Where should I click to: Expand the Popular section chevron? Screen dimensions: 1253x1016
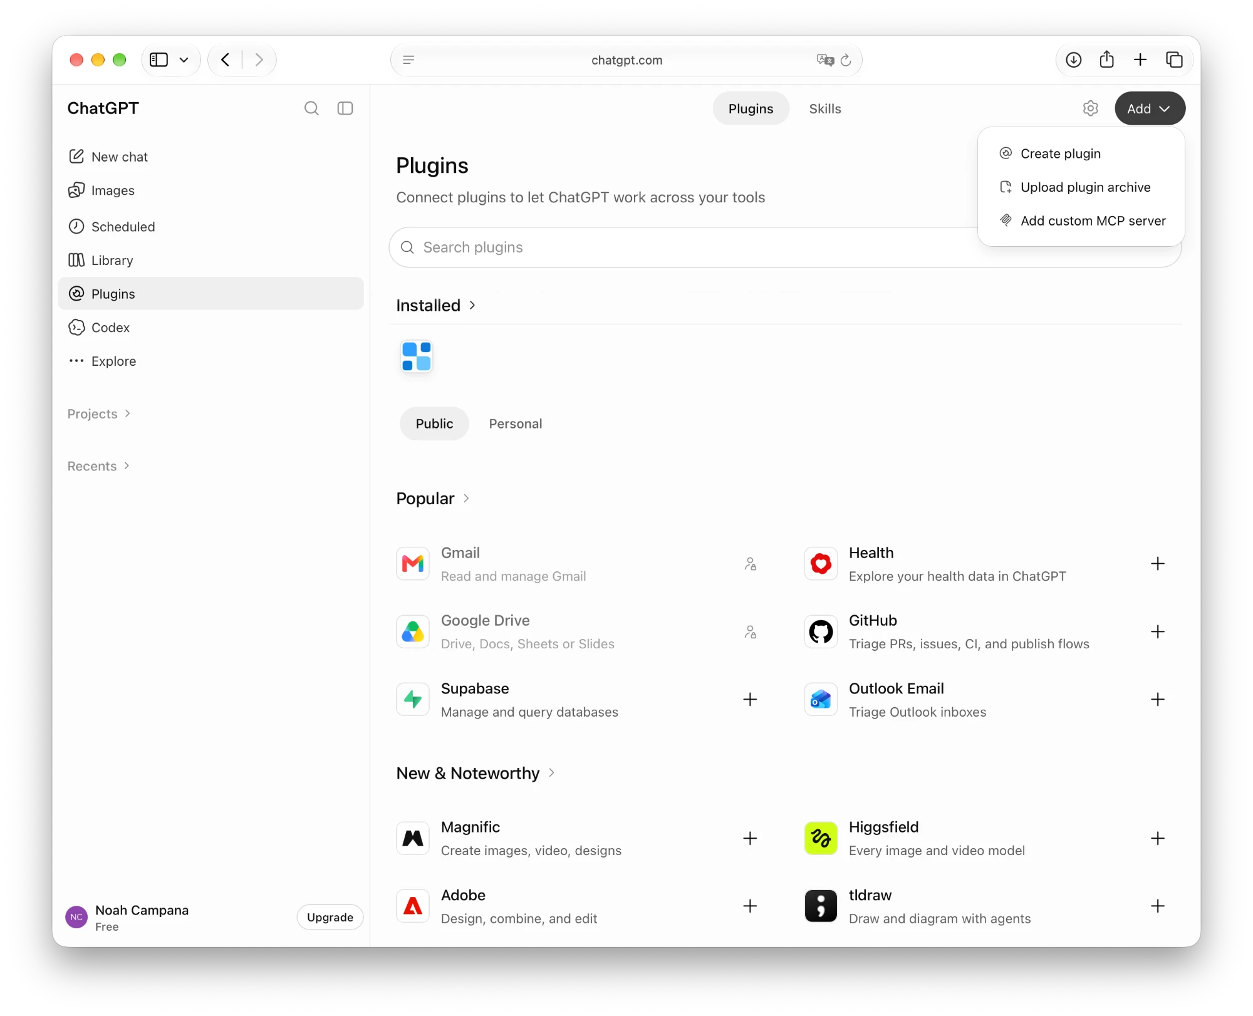[x=466, y=499]
